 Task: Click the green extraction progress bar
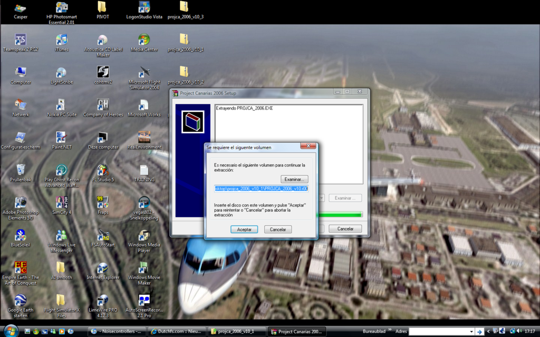pyautogui.click(x=341, y=215)
